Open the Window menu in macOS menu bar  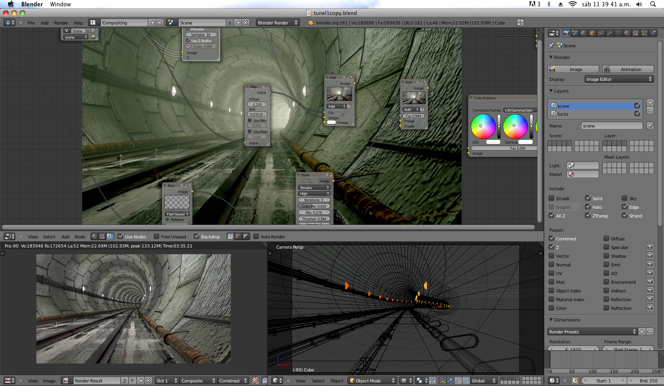(x=60, y=4)
